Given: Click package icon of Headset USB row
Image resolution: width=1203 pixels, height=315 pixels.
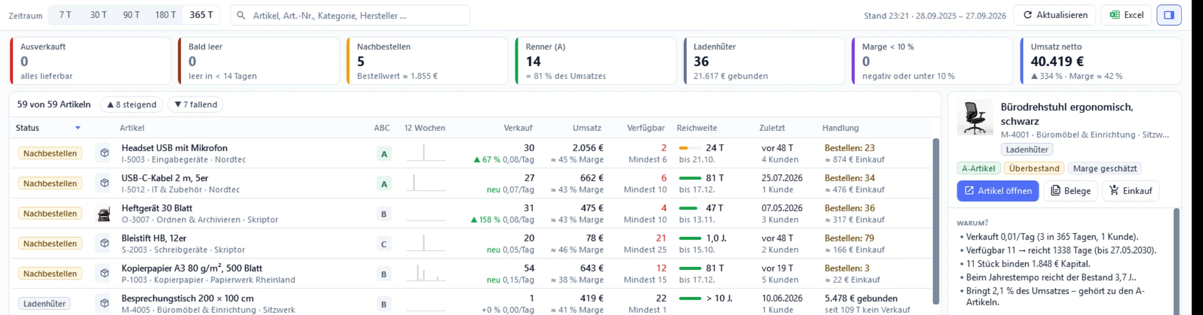Looking at the screenshot, I should pos(104,153).
